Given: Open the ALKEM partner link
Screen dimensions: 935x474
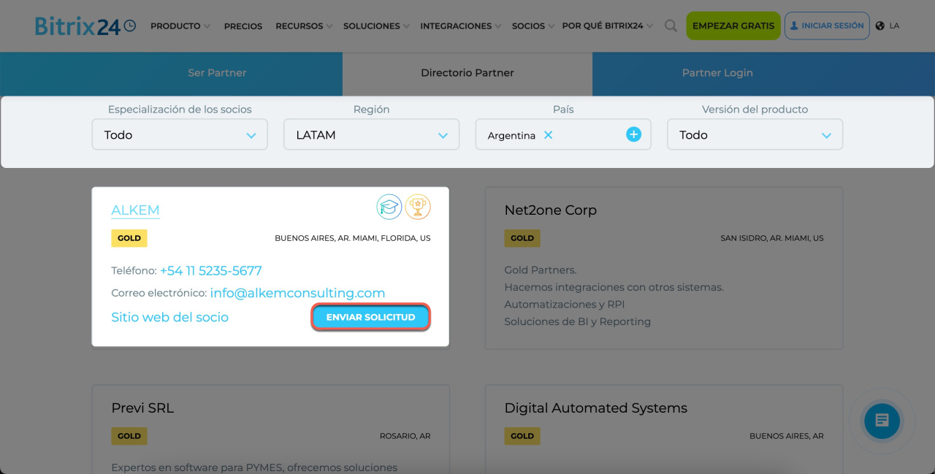Looking at the screenshot, I should pyautogui.click(x=135, y=210).
